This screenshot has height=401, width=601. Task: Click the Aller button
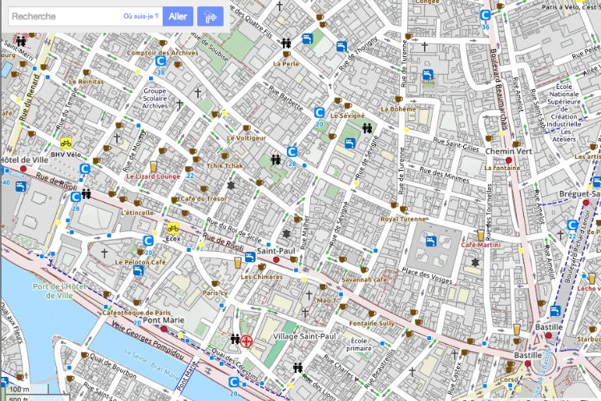(x=178, y=17)
